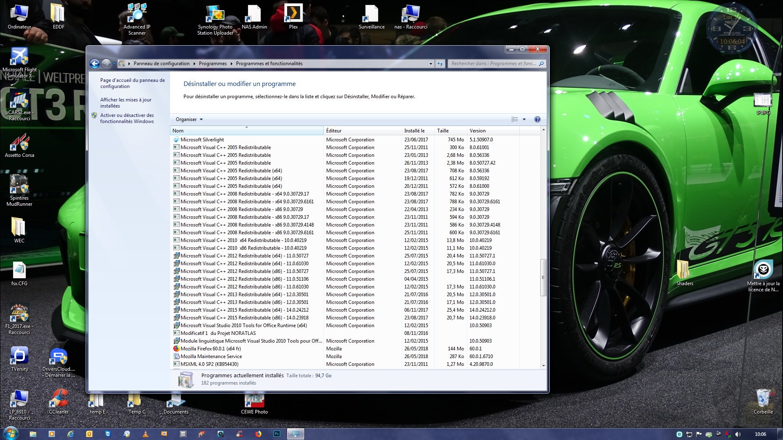Click the search magnifier icon
The height and width of the screenshot is (440, 783).
click(541, 64)
